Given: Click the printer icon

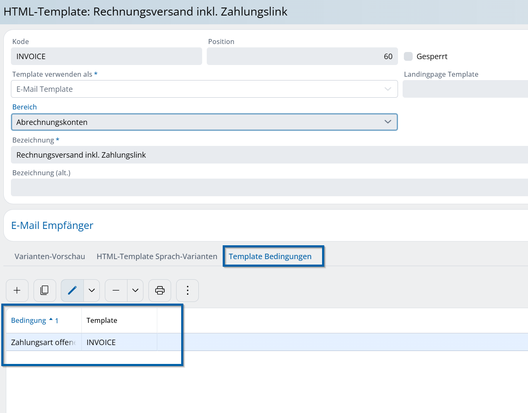Looking at the screenshot, I should coord(160,291).
